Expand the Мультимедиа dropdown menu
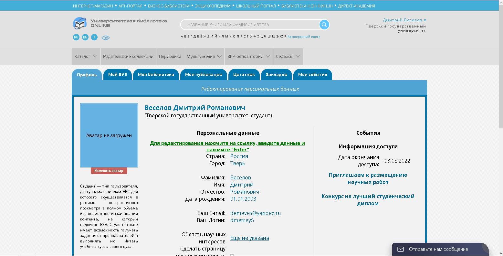Screen dimensions: 503x256 pyautogui.click(x=204, y=57)
